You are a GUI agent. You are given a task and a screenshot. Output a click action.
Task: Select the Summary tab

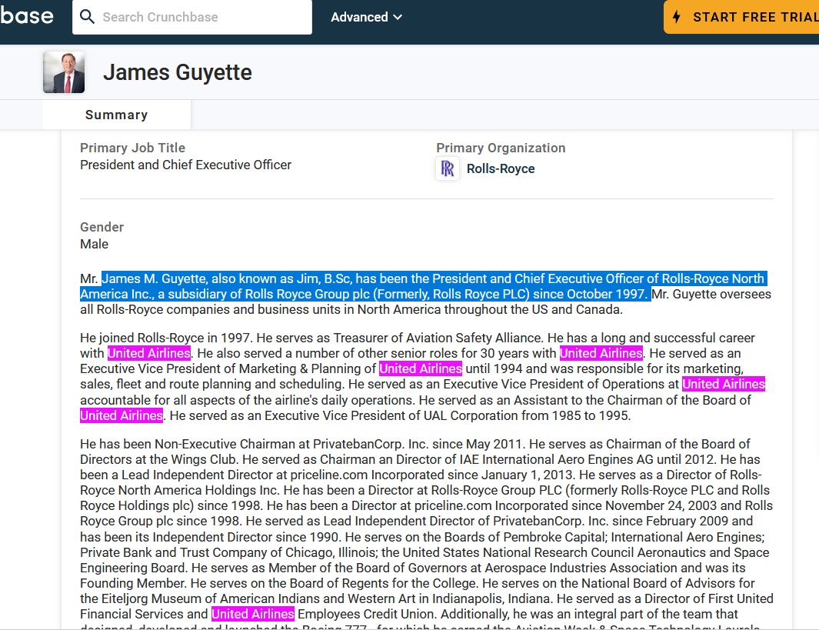point(116,115)
